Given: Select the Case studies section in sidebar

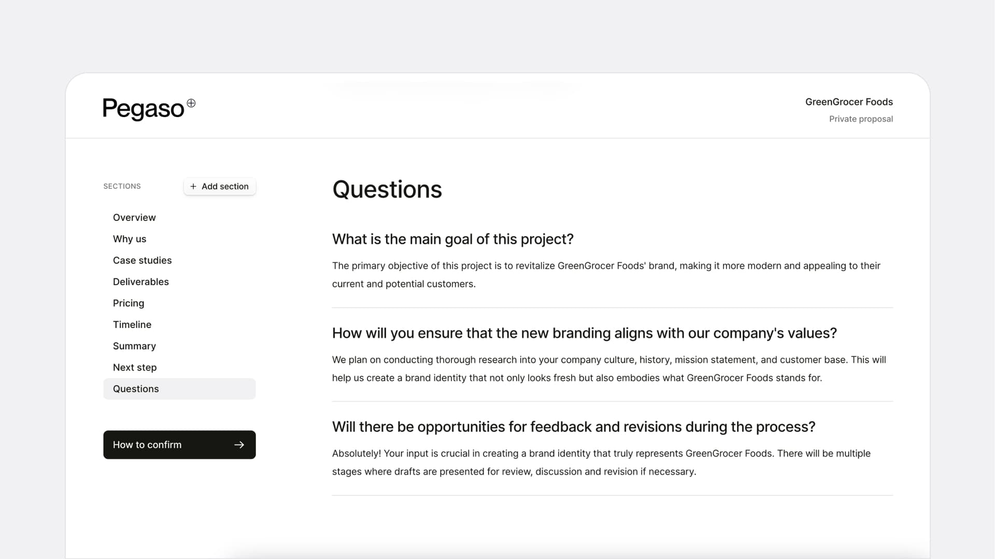Looking at the screenshot, I should click(x=142, y=260).
